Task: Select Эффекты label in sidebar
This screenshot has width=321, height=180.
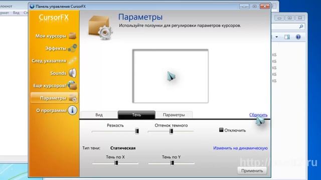Action: click(x=56, y=48)
